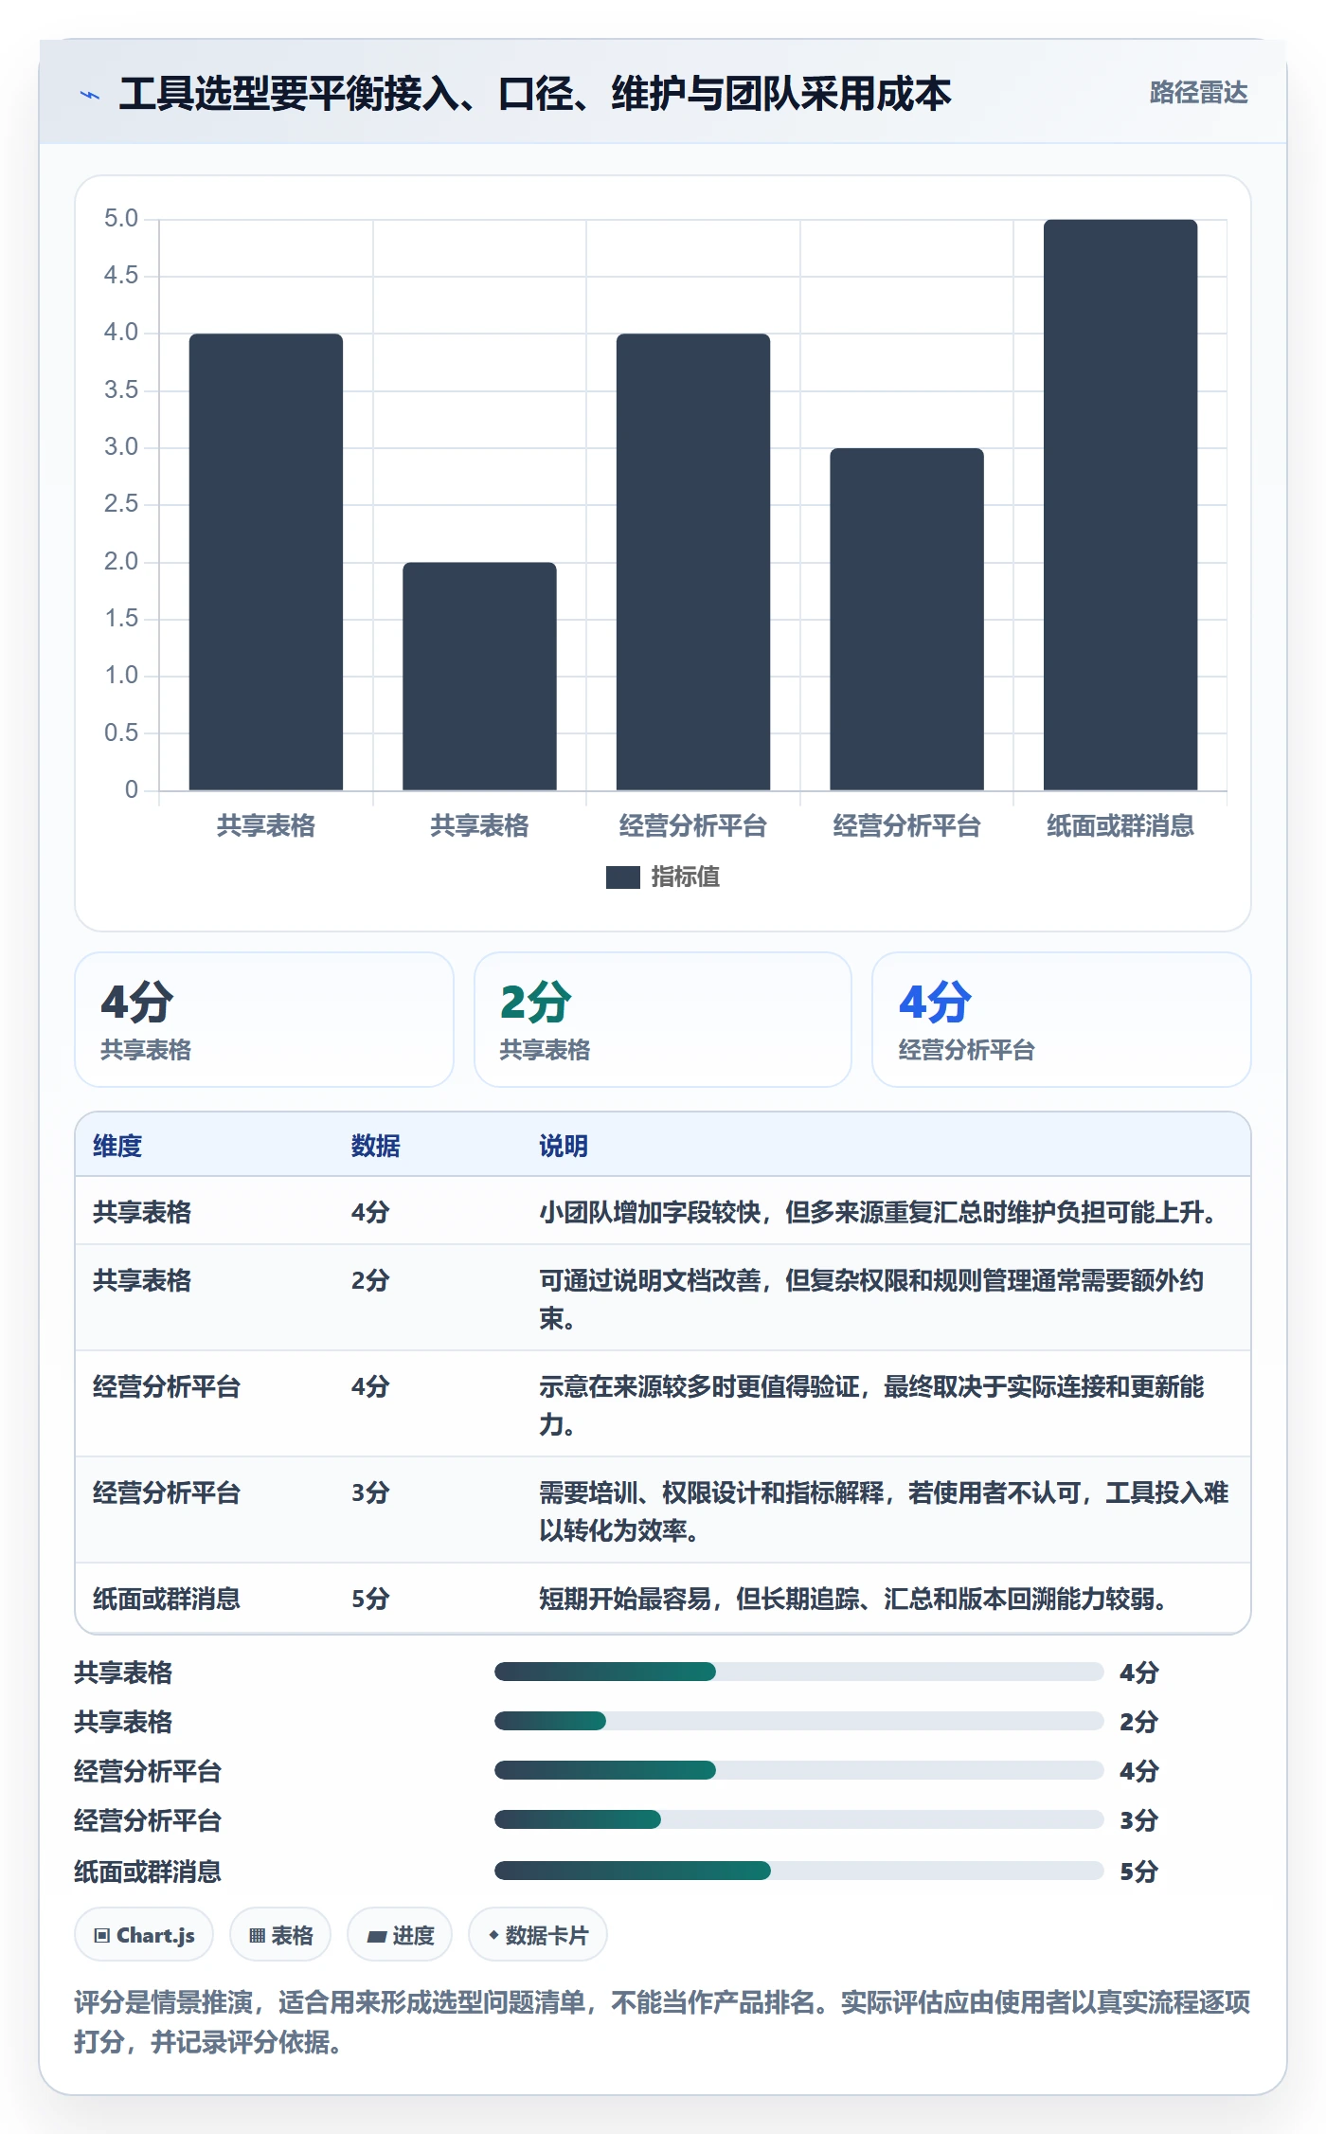Select the Chart.js tag chip
The image size is (1326, 2134).
click(144, 1935)
